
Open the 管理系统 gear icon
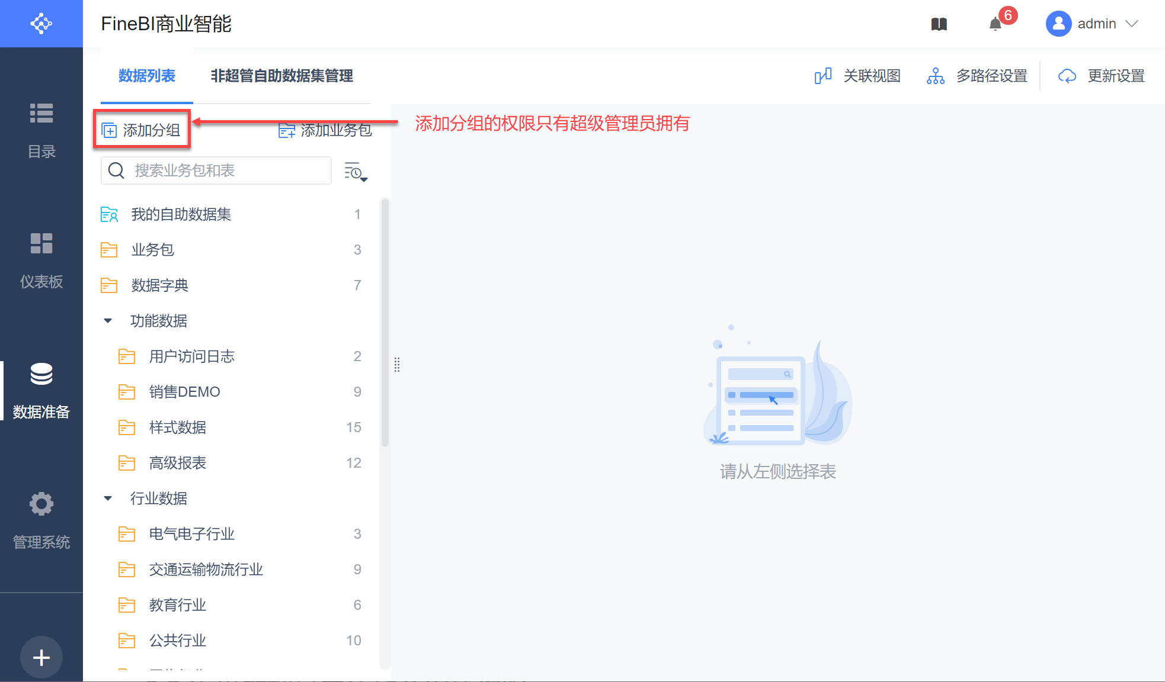(41, 504)
